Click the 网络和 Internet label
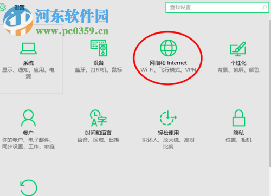271x196 pixels. tap(168, 63)
